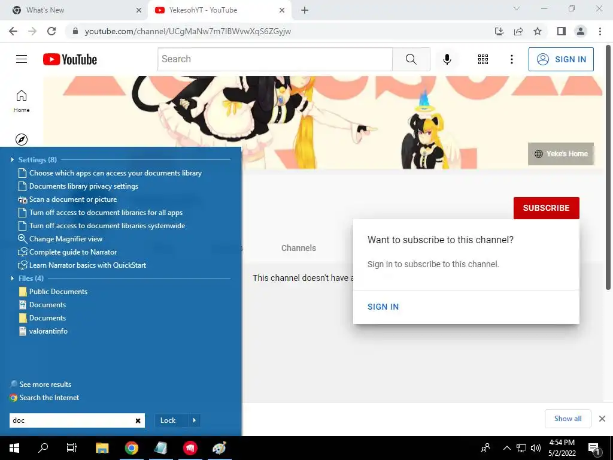This screenshot has height=460, width=613.
Task: Click the YouTube logo
Action: click(70, 59)
